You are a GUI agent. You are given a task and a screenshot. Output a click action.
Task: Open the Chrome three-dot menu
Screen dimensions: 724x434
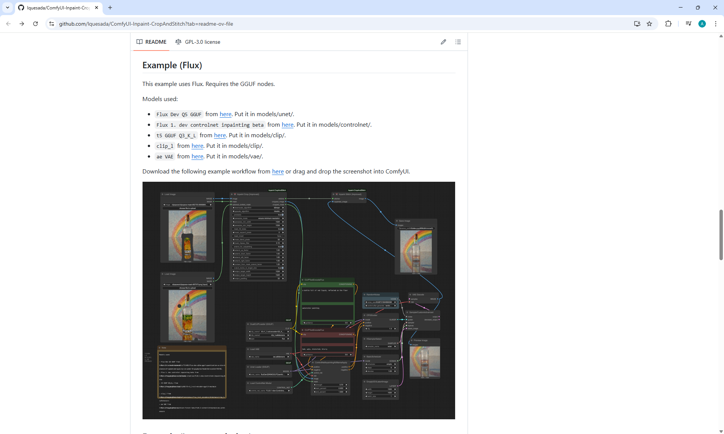pos(715,24)
